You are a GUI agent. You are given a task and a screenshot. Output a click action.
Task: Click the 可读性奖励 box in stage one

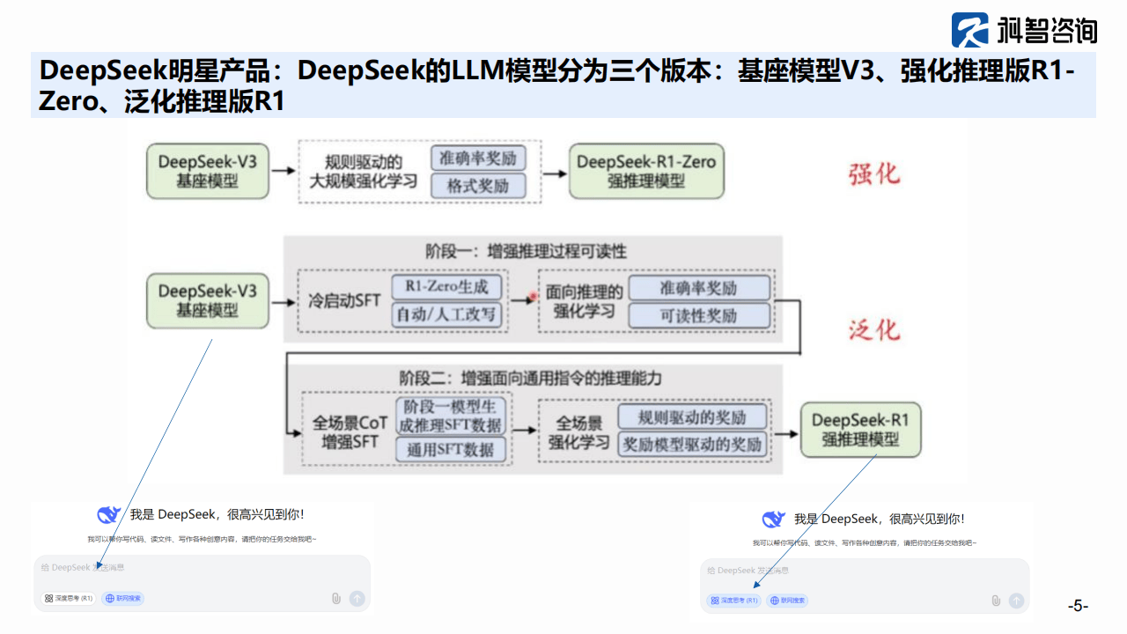click(699, 315)
